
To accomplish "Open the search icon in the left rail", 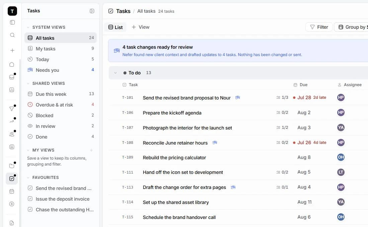I will (12, 35).
